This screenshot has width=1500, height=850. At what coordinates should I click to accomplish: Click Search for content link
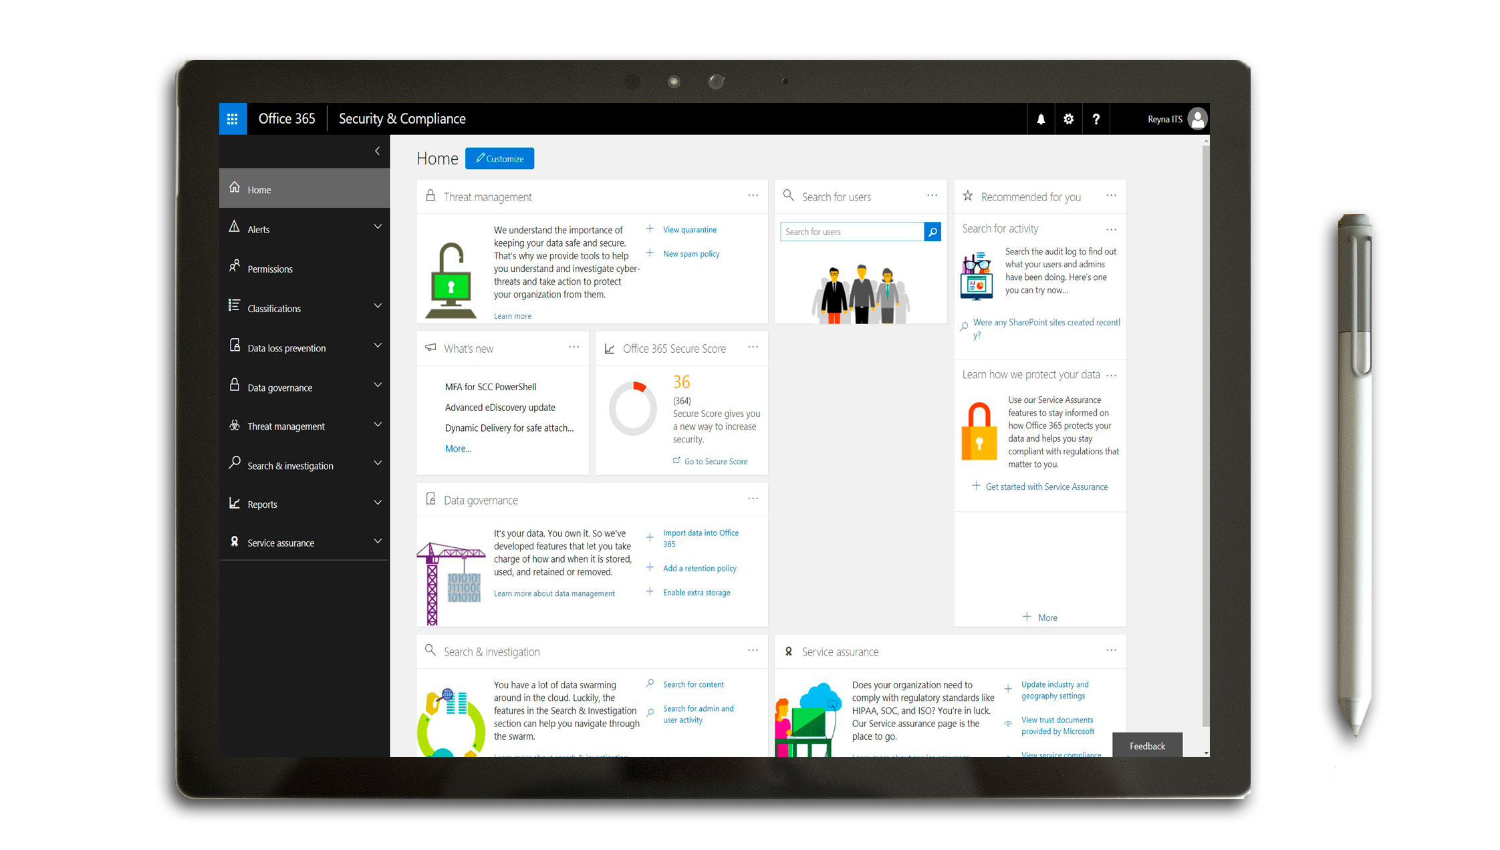pyautogui.click(x=693, y=684)
